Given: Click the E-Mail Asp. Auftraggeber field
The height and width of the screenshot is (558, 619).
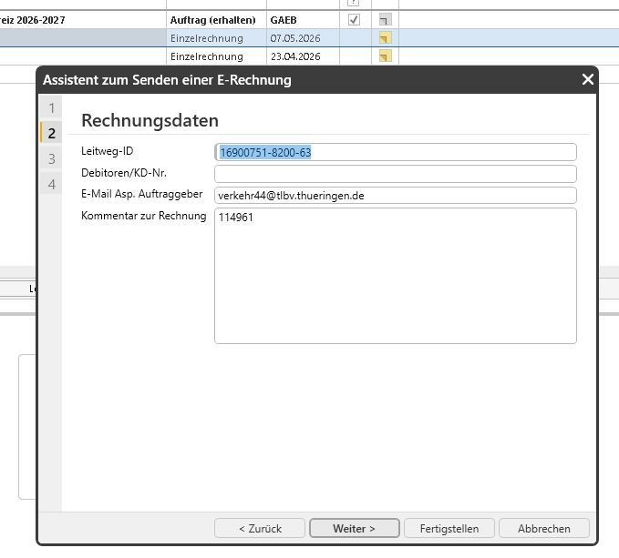Looking at the screenshot, I should 396,195.
